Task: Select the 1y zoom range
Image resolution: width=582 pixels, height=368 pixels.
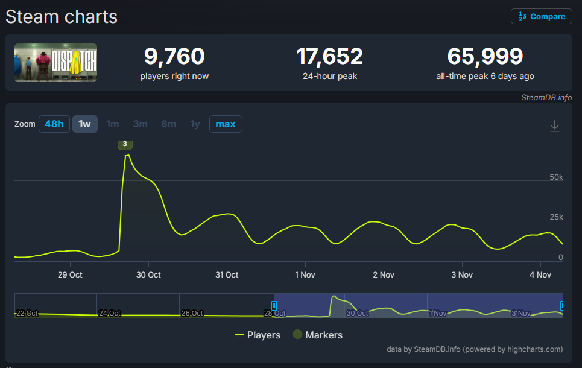Action: pos(195,124)
